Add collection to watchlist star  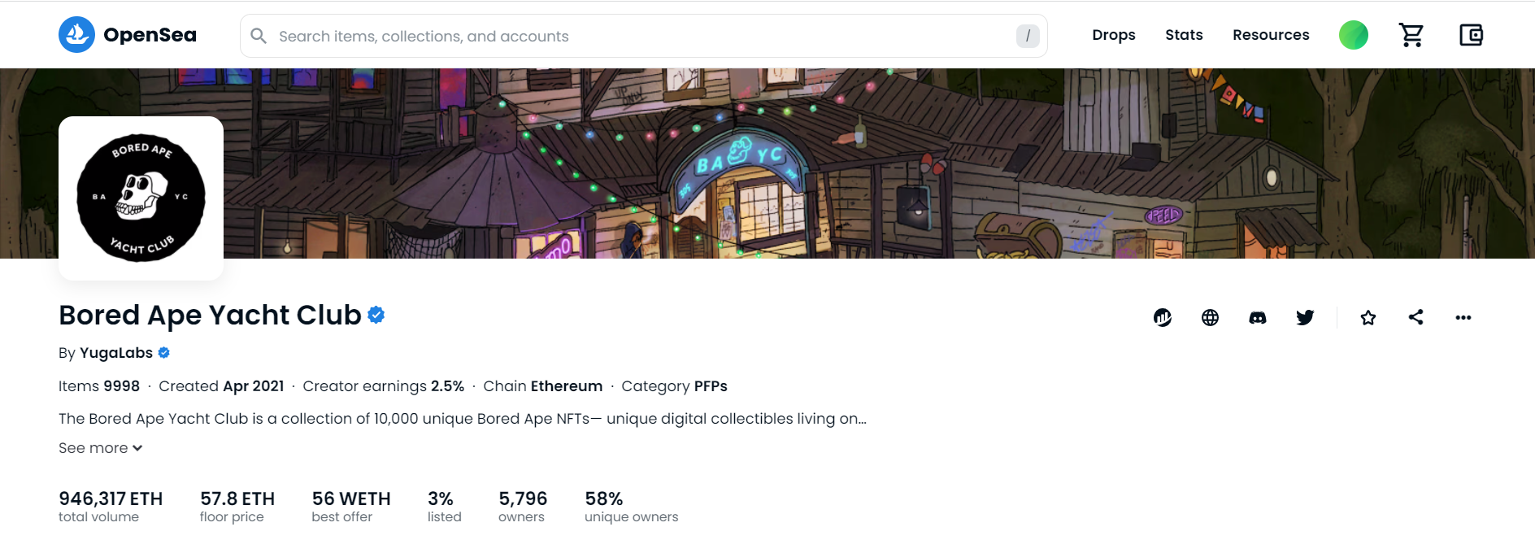click(x=1368, y=317)
